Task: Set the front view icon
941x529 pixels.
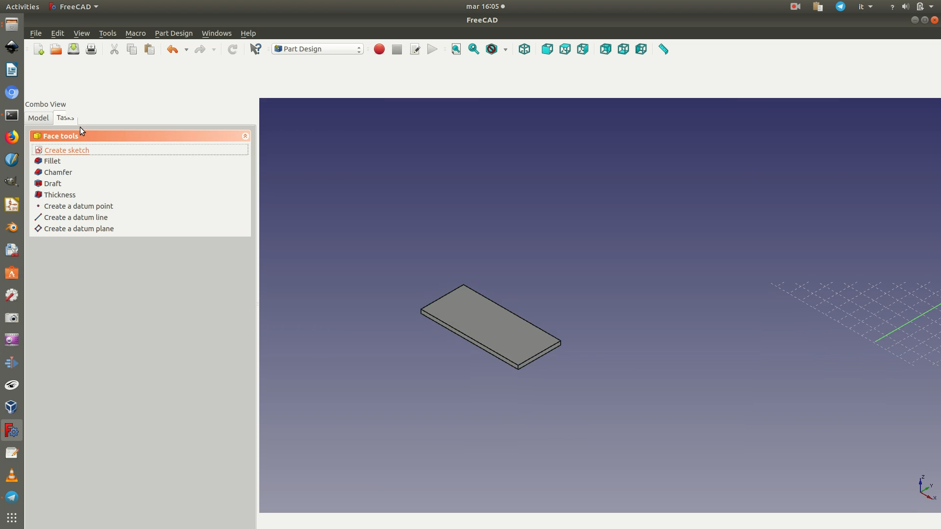Action: tap(547, 49)
